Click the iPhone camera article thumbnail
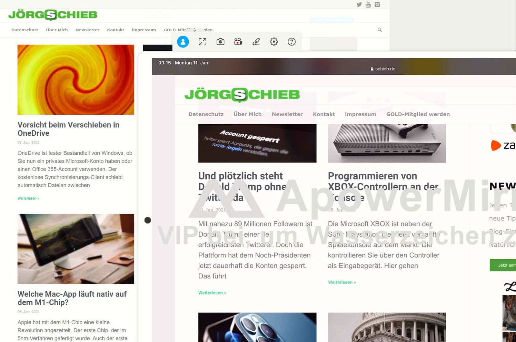This screenshot has width=516, height=342. 257,327
